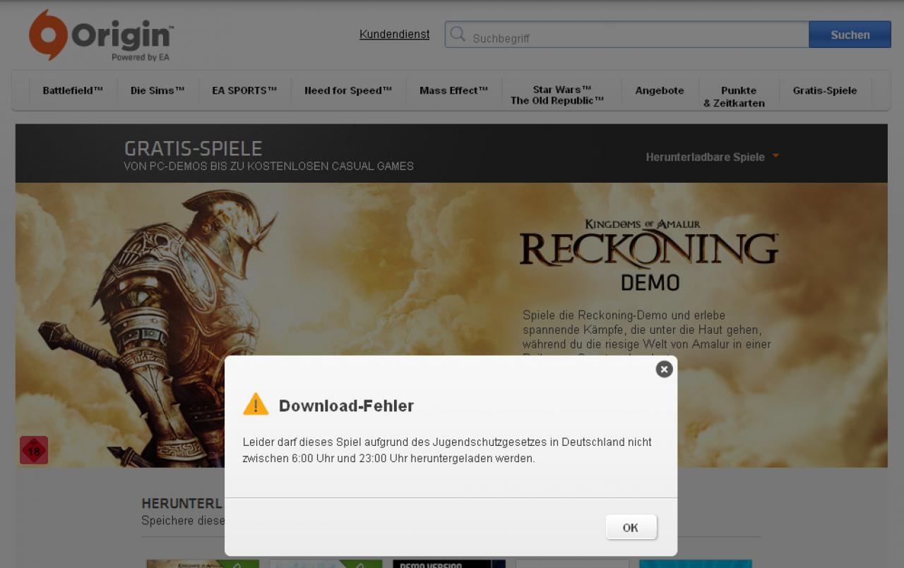Viewport: 904px width, 568px height.
Task: Open the Gratis-Spiele menu item
Action: click(x=825, y=90)
